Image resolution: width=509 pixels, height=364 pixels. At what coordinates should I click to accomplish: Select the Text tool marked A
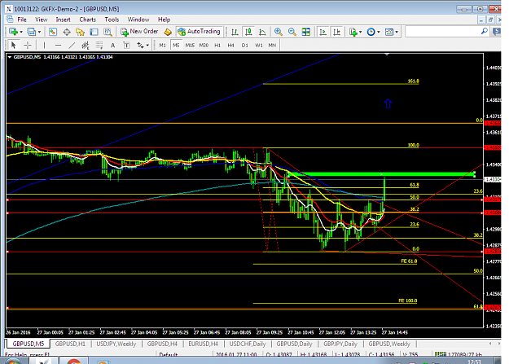coord(112,45)
